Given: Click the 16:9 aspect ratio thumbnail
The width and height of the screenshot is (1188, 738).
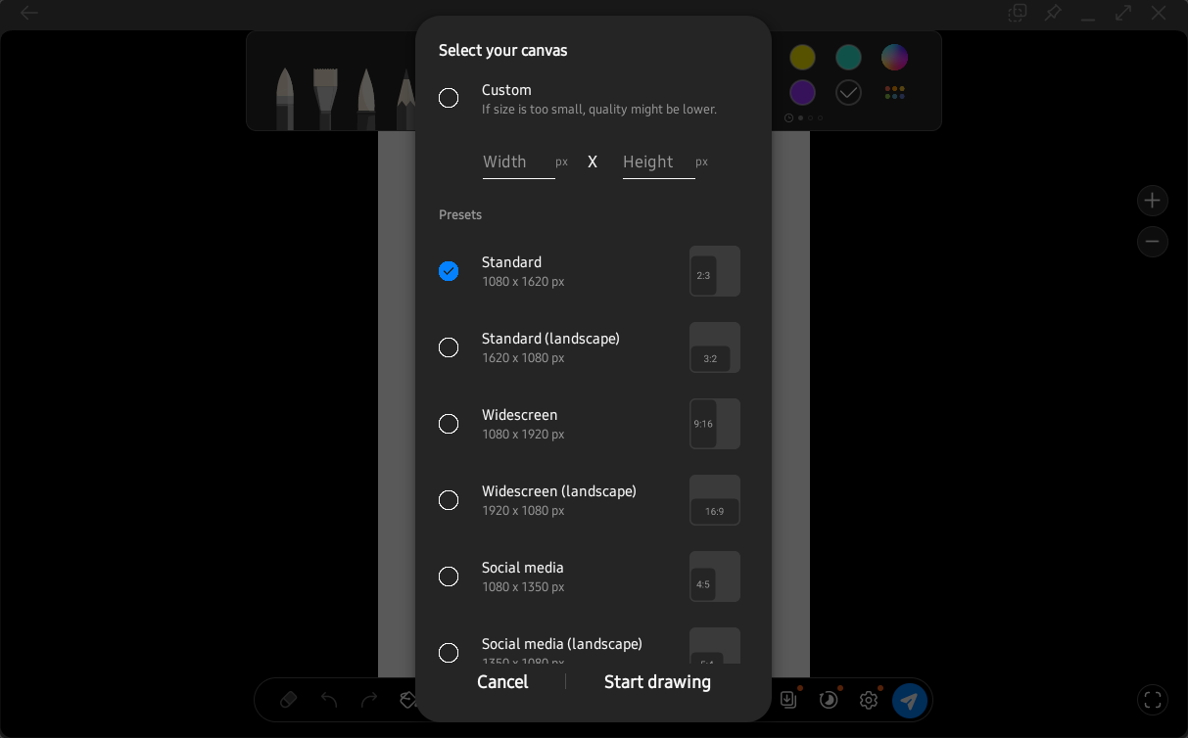Looking at the screenshot, I should tap(715, 500).
